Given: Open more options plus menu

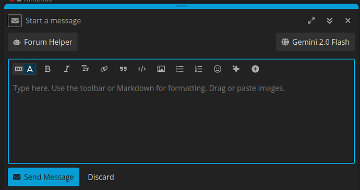Looking at the screenshot, I should 255,69.
